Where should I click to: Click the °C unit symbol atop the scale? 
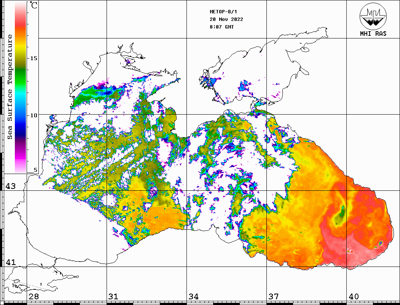click(x=34, y=6)
